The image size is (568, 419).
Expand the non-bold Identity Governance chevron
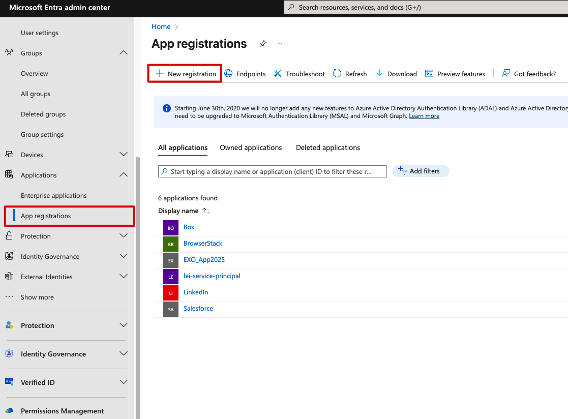tap(124, 256)
